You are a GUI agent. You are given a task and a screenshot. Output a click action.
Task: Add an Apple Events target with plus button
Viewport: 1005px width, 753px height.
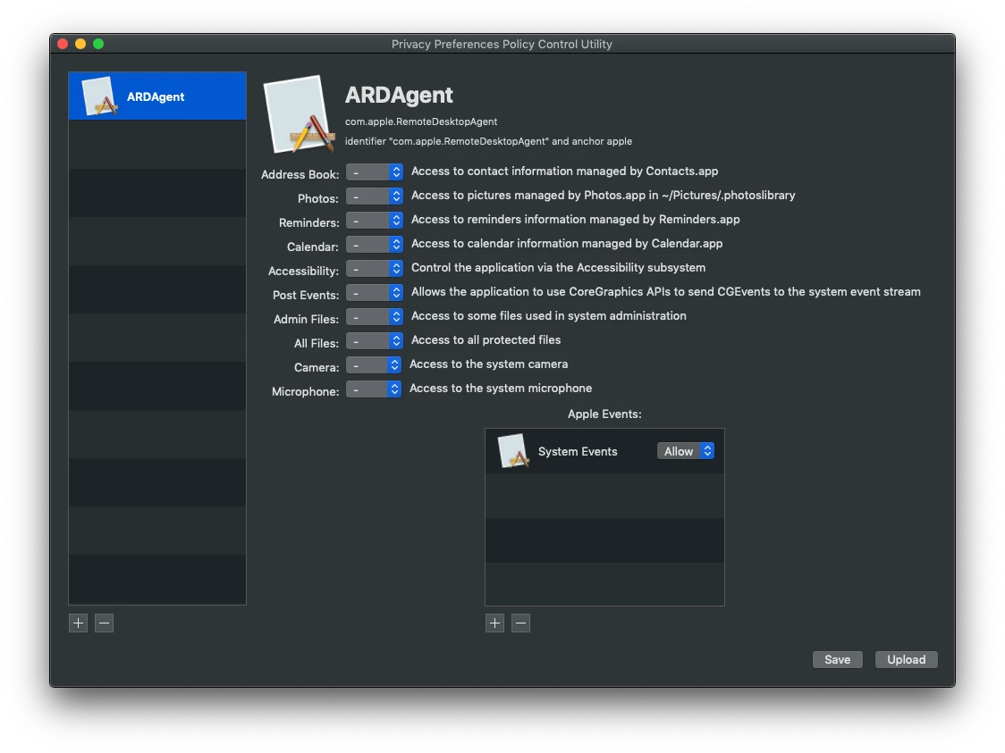click(494, 623)
